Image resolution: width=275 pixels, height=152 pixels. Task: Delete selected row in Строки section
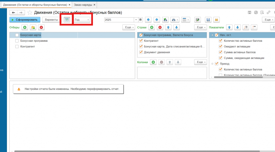click(160, 27)
